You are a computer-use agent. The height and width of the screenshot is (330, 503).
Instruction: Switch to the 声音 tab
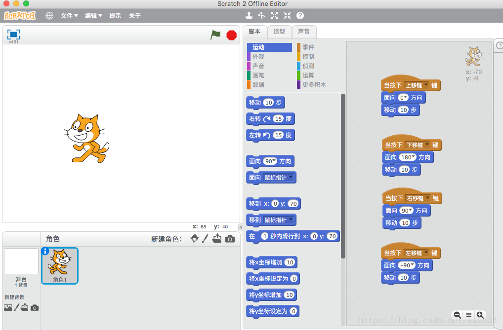304,32
